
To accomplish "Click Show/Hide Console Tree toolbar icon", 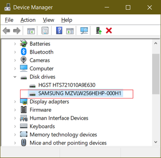I will 31,31.
